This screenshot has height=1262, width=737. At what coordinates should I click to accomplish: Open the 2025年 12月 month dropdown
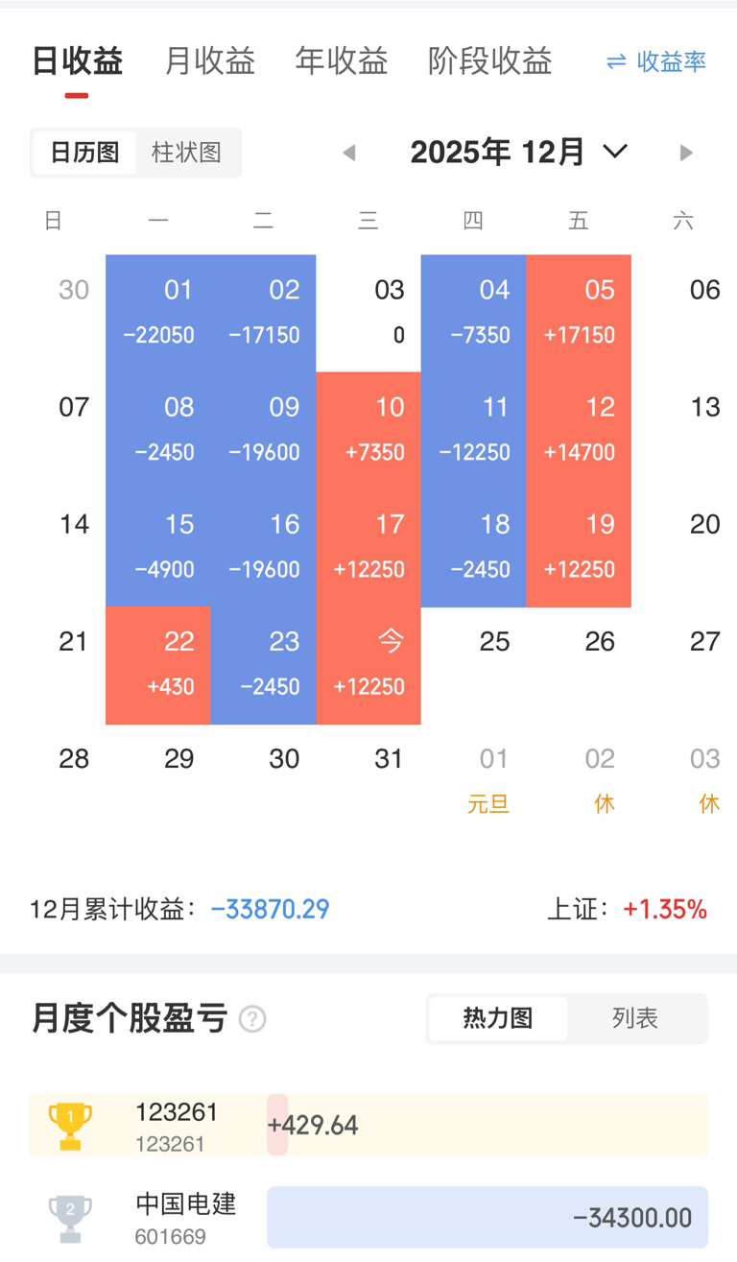coord(519,152)
